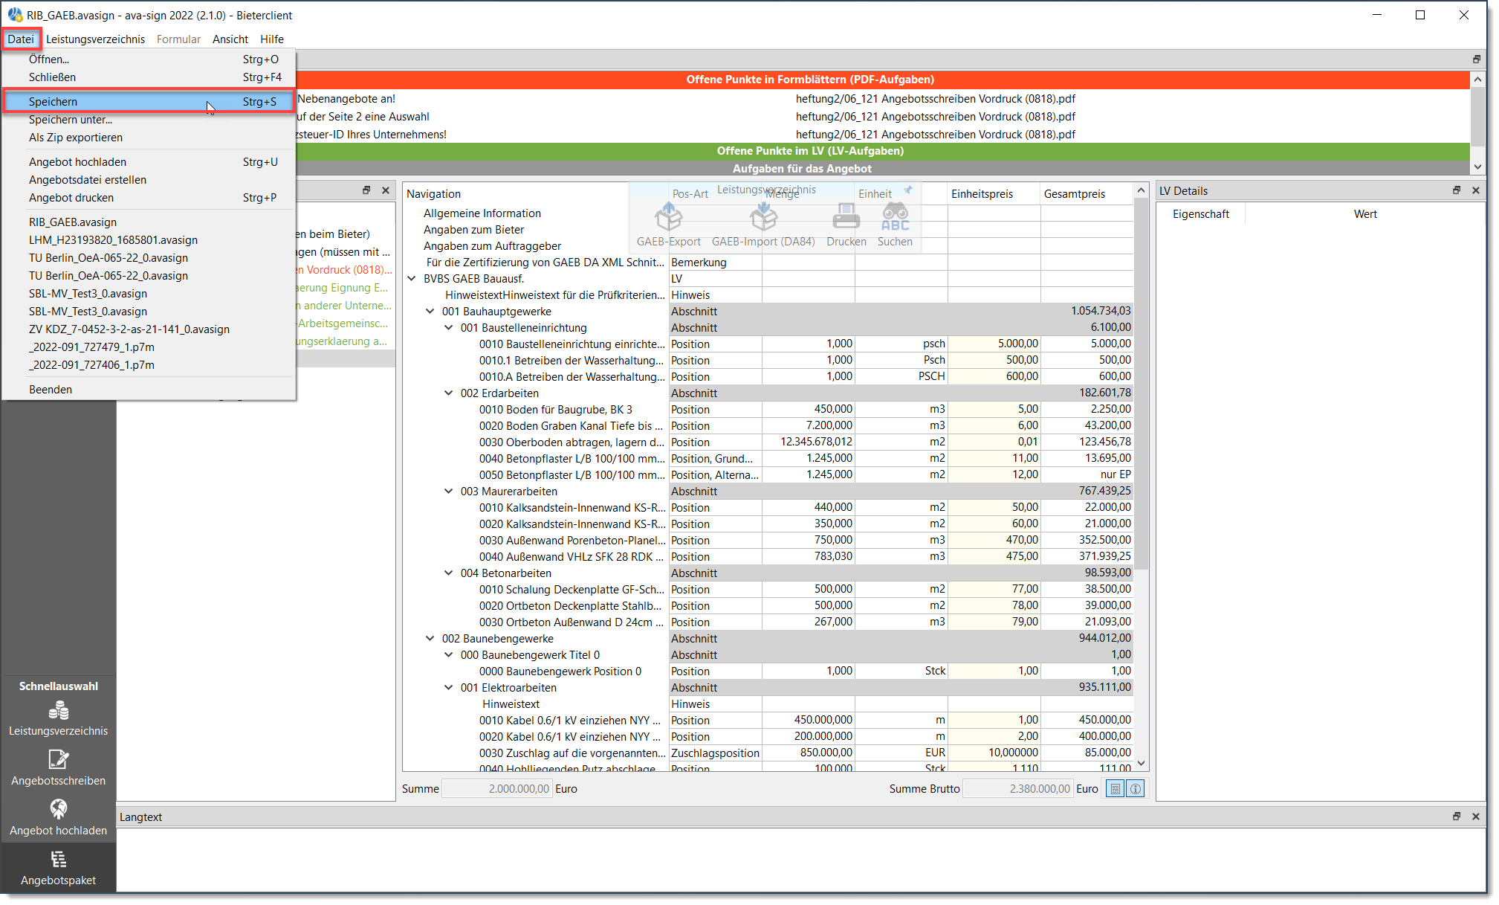
Task: Collapse 001 Elektroarbeiten node
Action: pyautogui.click(x=449, y=688)
